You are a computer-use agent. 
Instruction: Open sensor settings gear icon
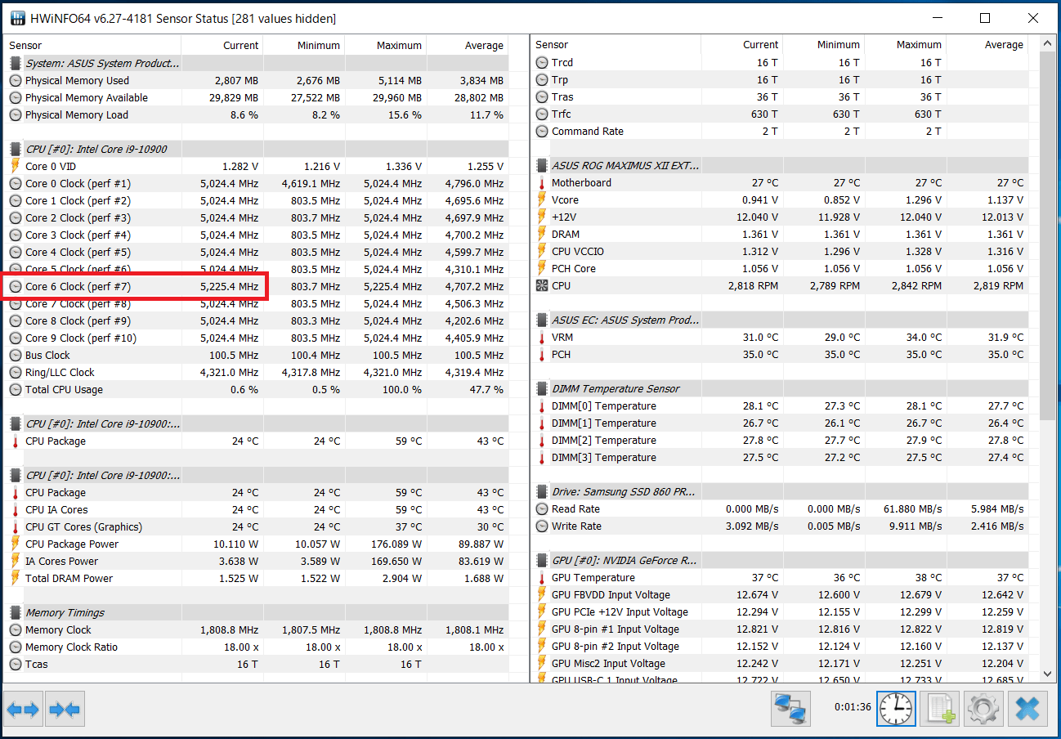(983, 709)
